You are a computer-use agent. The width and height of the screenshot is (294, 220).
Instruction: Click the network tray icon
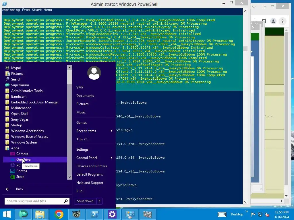pos(260,214)
